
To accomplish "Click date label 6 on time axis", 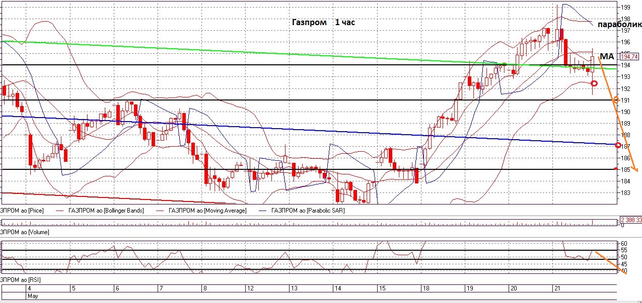I will point(117,288).
